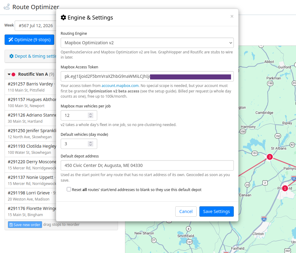Click the Mapbox Access Token field
The height and width of the screenshot is (253, 296).
pyautogui.click(x=147, y=76)
